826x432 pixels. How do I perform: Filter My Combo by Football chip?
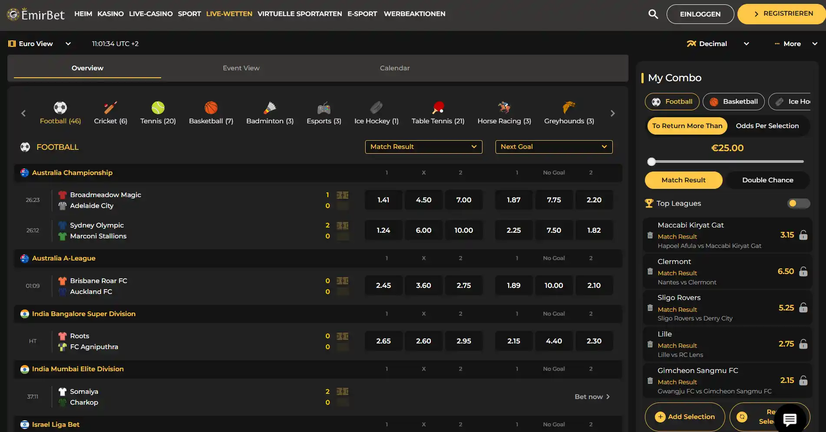[672, 102]
